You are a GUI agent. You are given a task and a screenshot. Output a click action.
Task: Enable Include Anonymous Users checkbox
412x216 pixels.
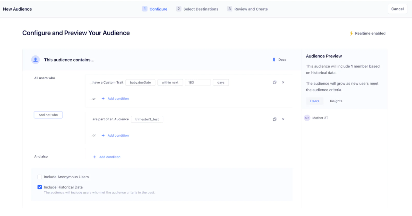coord(40,177)
